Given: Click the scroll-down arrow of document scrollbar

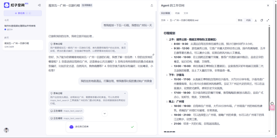Looking at the screenshot, I should point(269,131).
